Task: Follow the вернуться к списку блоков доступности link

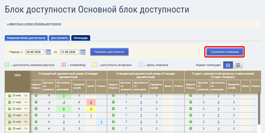Action: (34, 24)
